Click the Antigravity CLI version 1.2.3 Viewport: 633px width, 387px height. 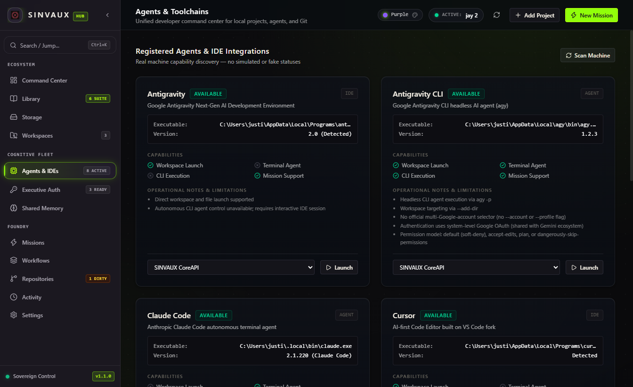pos(589,134)
